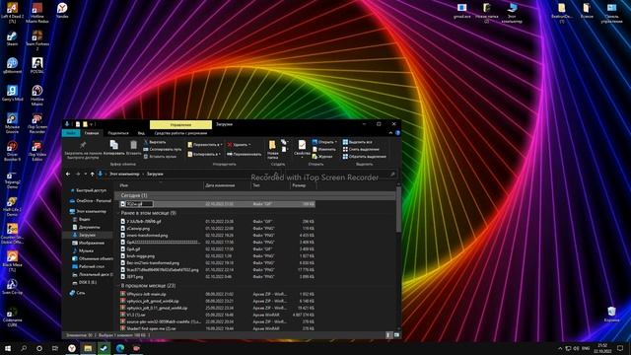The width and height of the screenshot is (631, 355).
Task: Open Изображения folder in navigation pane
Action: point(89,243)
